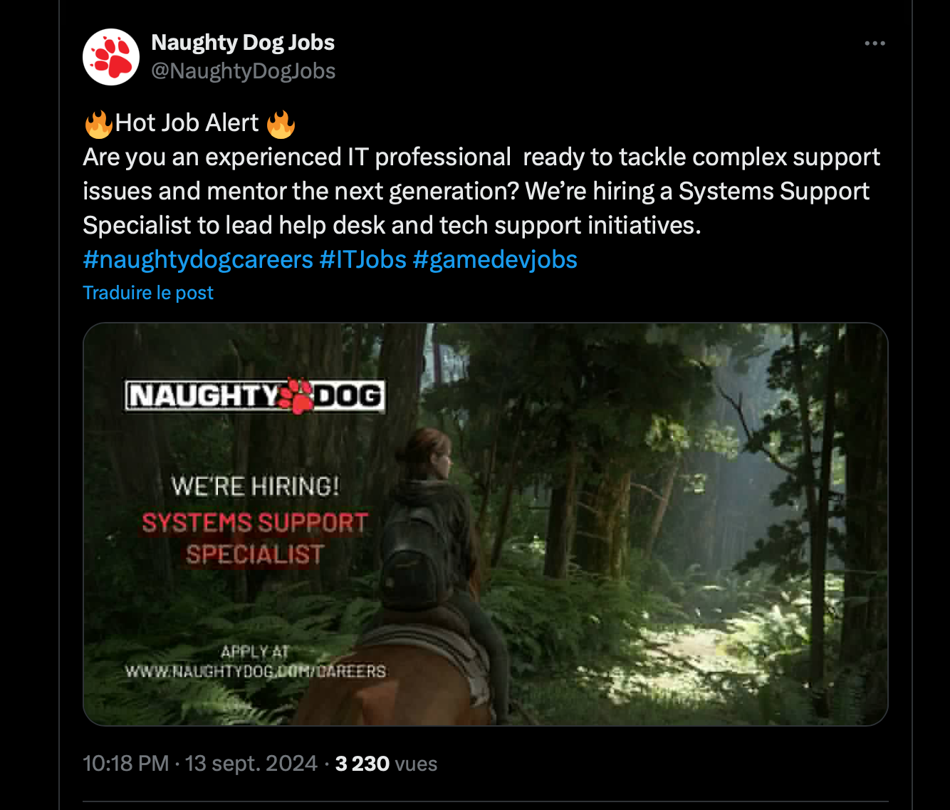Click the 13 sept. 2024 date
Screen dimensions: 950x810
251,764
